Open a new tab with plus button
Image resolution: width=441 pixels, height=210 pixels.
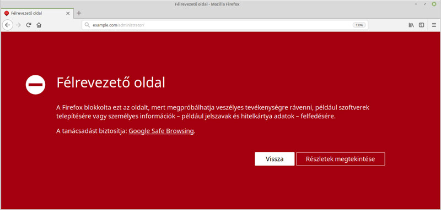point(79,13)
